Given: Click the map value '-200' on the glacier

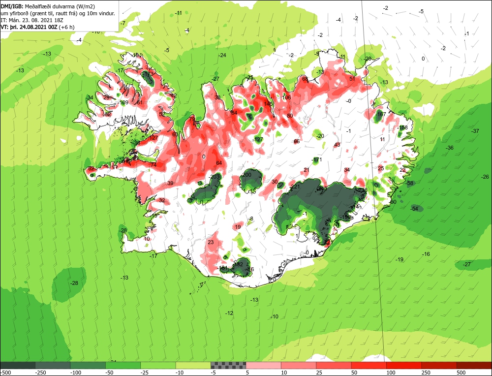Looking at the screenshot, I should tap(246, 175).
